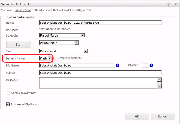The width and height of the screenshot is (180, 124).
Task: Click in the Subject field
Action: coord(100,72)
